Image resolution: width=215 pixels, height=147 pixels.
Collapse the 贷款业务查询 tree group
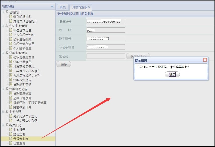coord(3,53)
